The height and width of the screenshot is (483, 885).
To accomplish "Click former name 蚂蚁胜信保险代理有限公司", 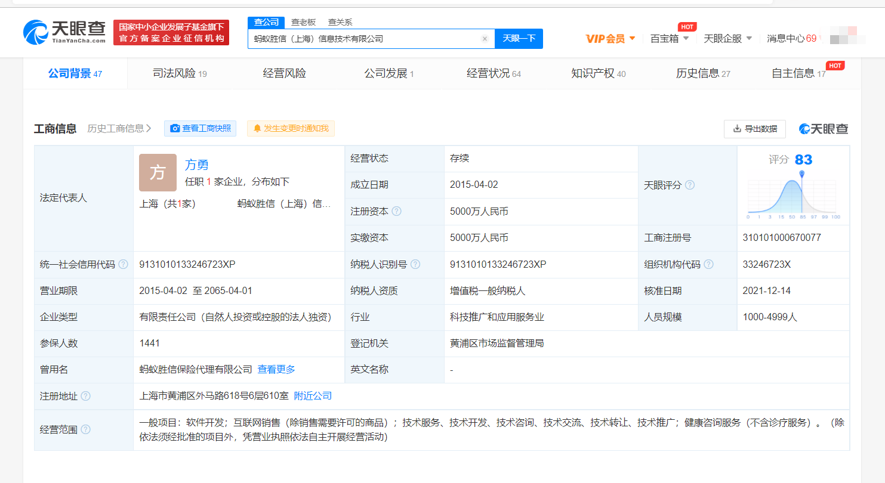I will (196, 370).
